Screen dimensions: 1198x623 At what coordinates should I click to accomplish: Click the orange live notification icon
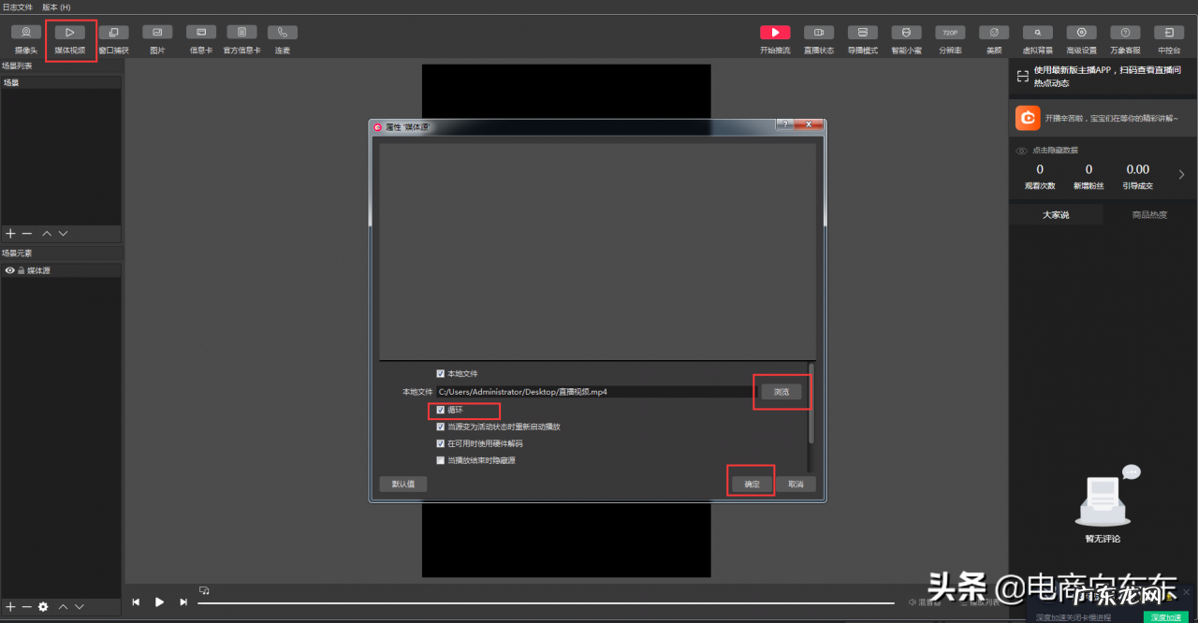[1028, 118]
